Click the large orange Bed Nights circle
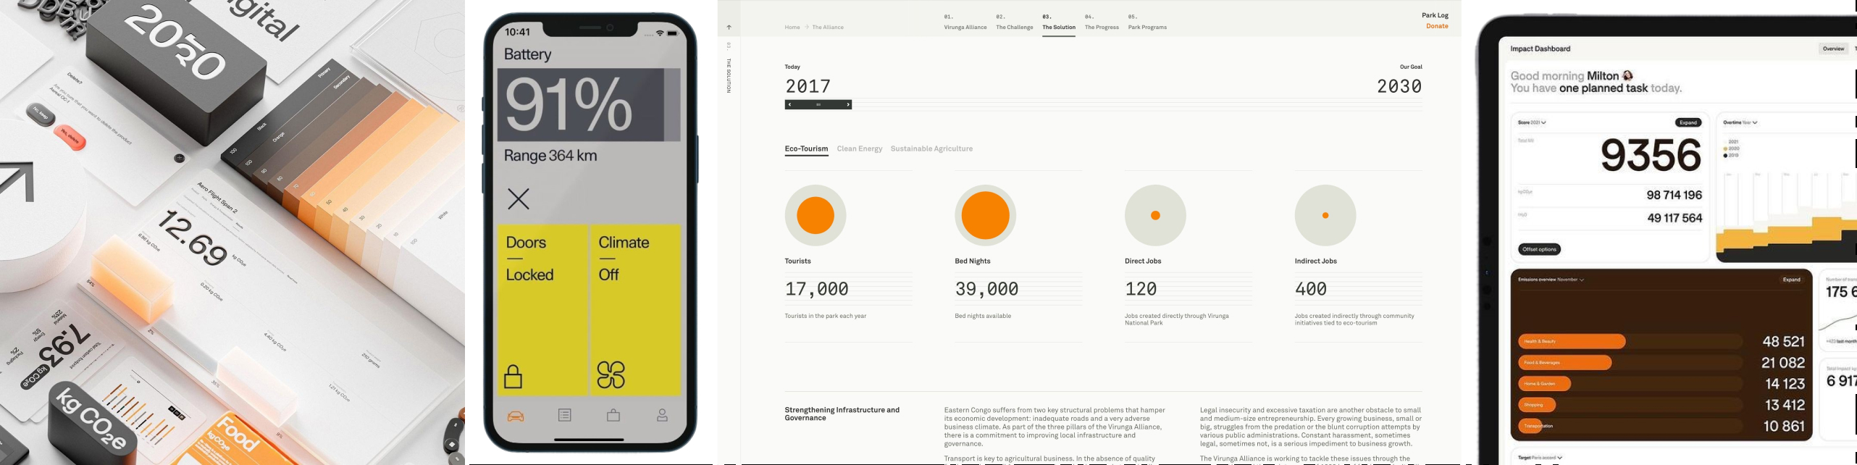 986,215
